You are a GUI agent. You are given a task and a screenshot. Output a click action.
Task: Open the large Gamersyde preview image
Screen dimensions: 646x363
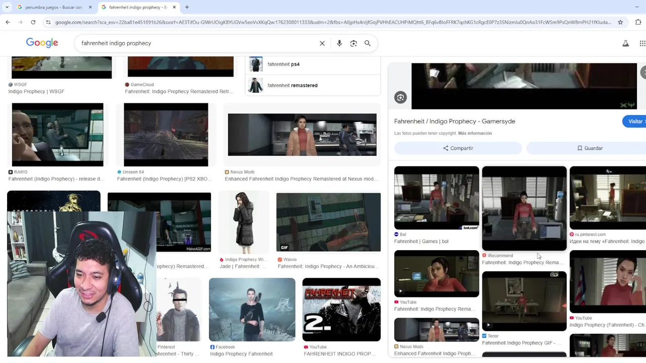point(524,86)
